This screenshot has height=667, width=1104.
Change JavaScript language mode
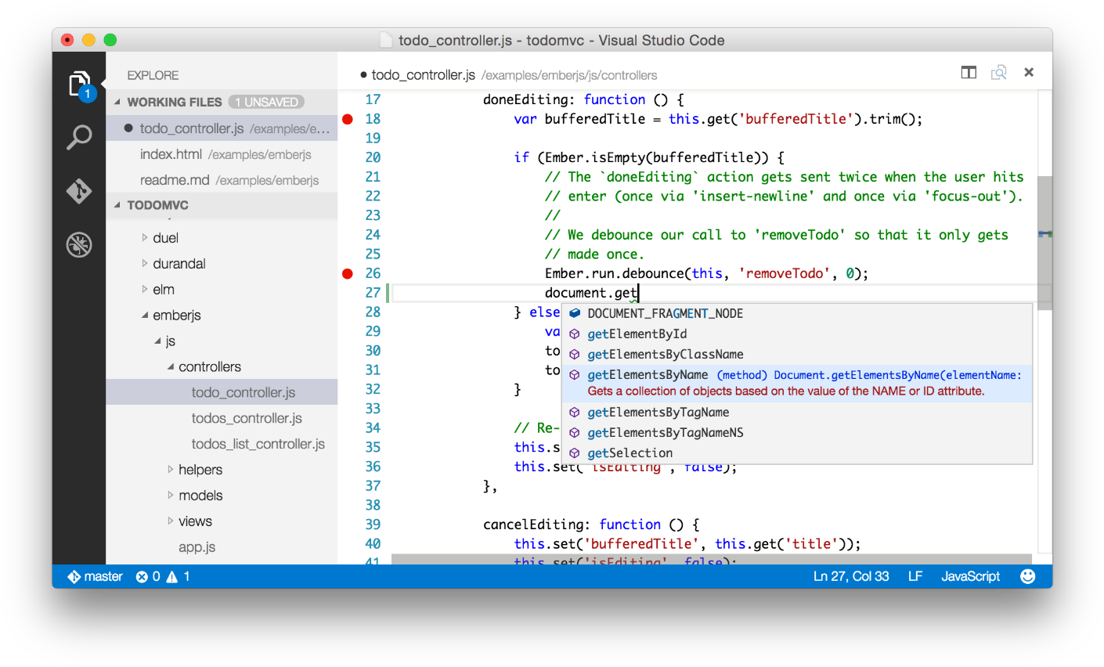coord(970,576)
